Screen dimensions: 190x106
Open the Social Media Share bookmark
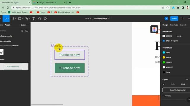click(18, 12)
